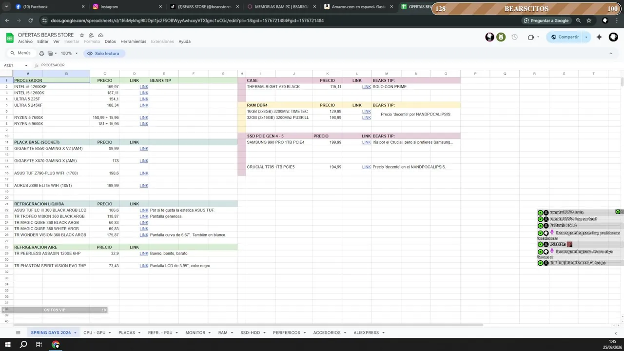Click the Google Sheets home logo
Image resolution: width=624 pixels, height=351 pixels.
(x=9, y=38)
